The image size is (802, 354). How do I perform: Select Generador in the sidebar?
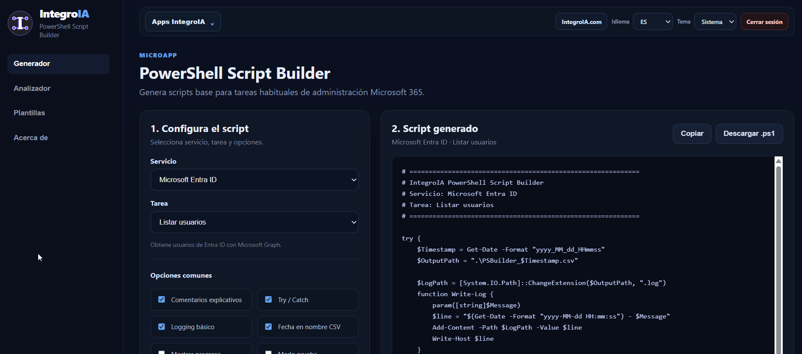pyautogui.click(x=58, y=64)
